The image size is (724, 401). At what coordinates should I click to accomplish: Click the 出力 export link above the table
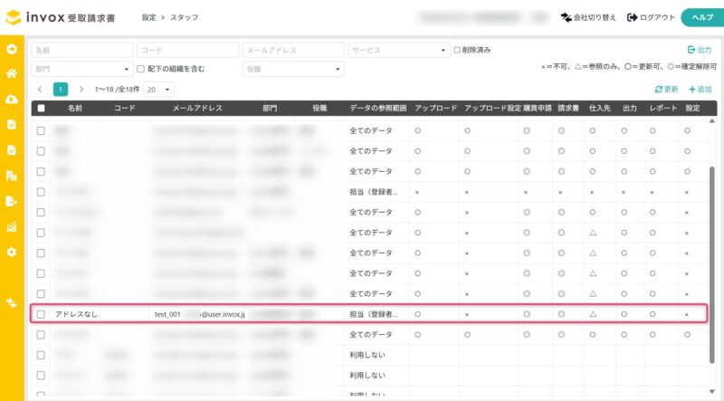click(700, 50)
